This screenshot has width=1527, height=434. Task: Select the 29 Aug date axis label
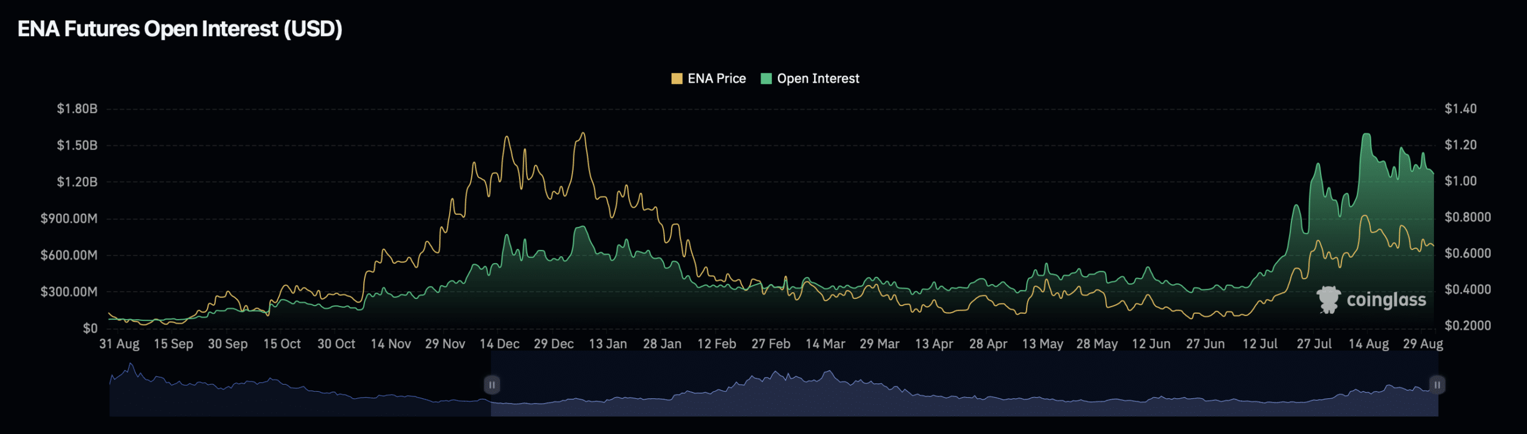tap(1423, 344)
